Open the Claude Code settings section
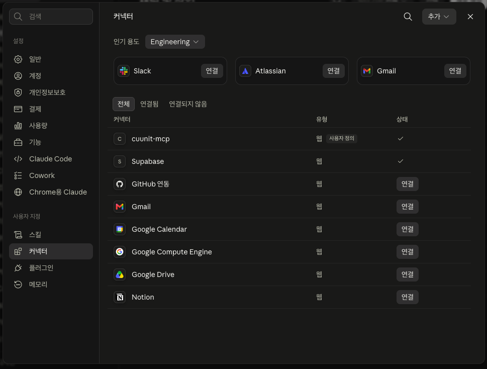This screenshot has width=487, height=369. [51, 159]
